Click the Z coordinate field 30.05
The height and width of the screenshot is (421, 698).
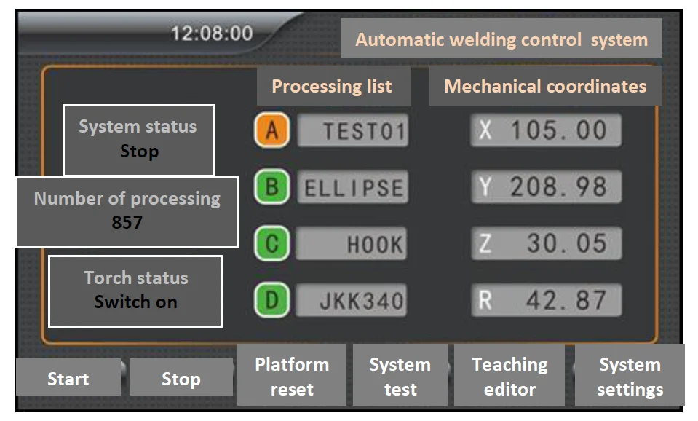tap(546, 243)
